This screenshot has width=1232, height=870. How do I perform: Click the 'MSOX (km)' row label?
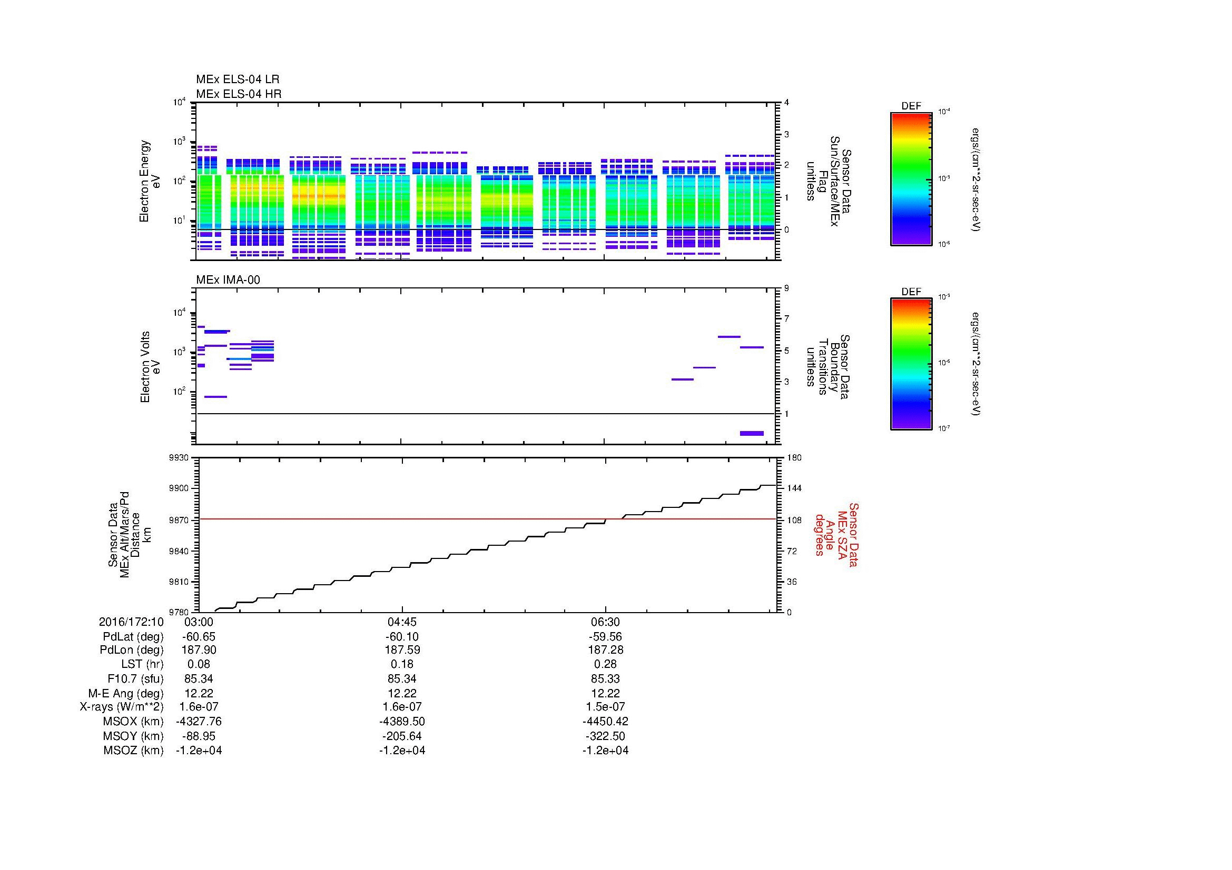(132, 722)
